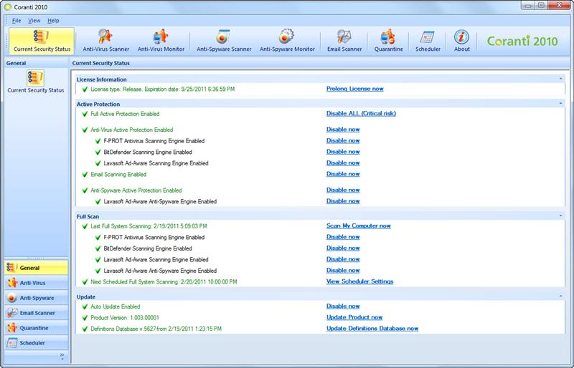Disable F-PROT engine under Active Protection

[343, 141]
